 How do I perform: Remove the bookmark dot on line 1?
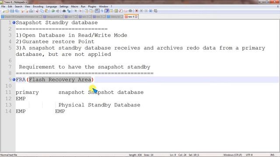coord(14,23)
